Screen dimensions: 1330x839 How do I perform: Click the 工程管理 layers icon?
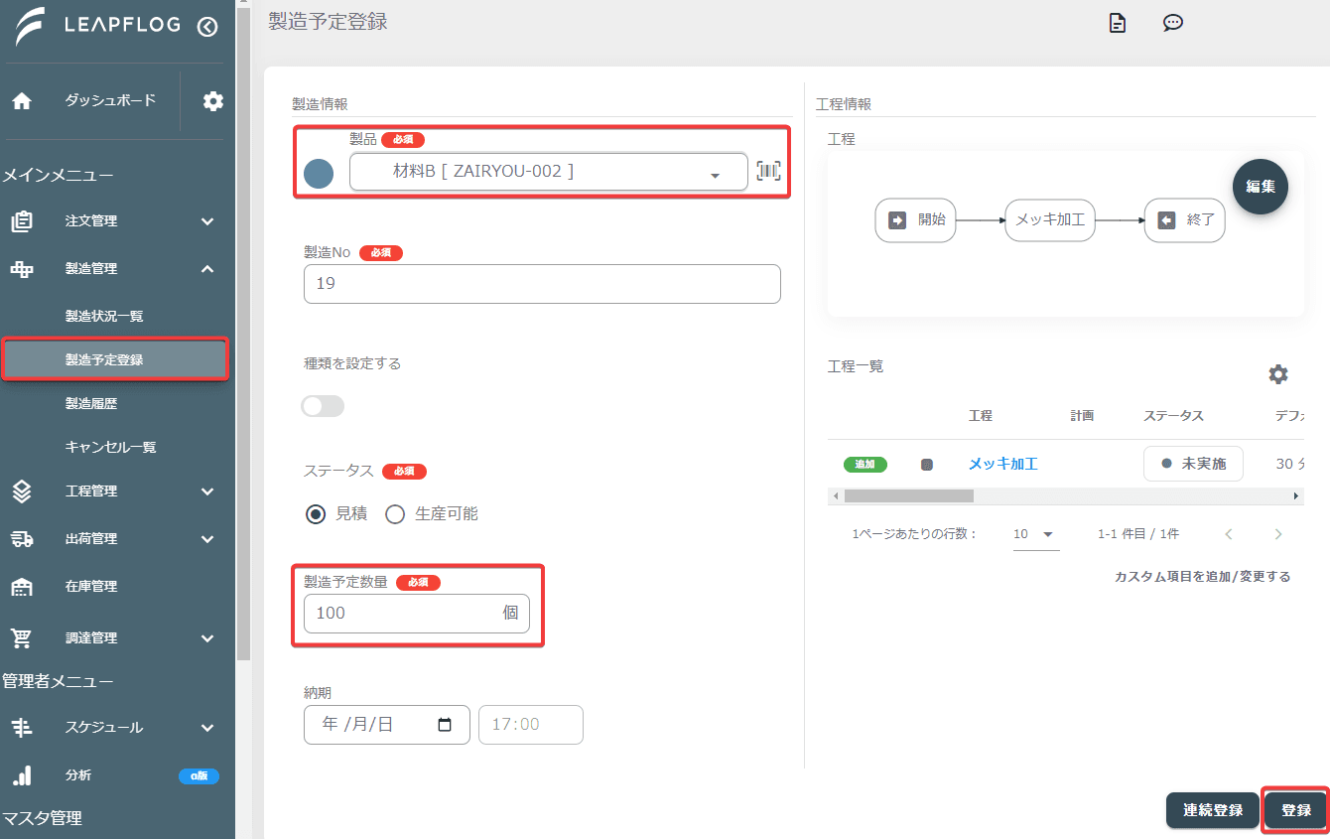coord(22,491)
